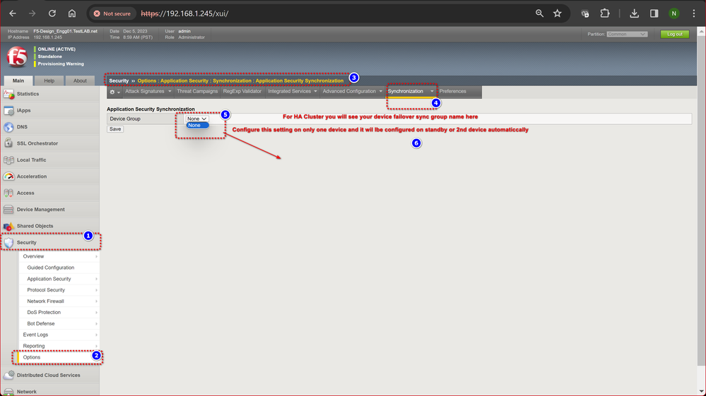Open the browser profile N avatar
This screenshot has width=706, height=396.
(x=674, y=13)
